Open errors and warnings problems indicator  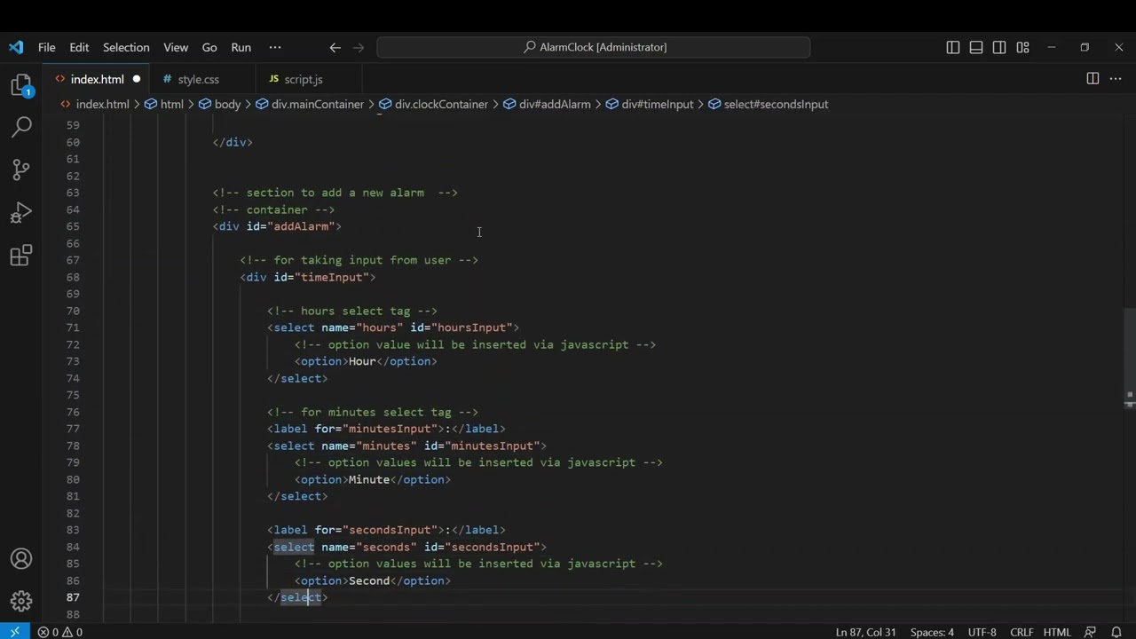60,632
